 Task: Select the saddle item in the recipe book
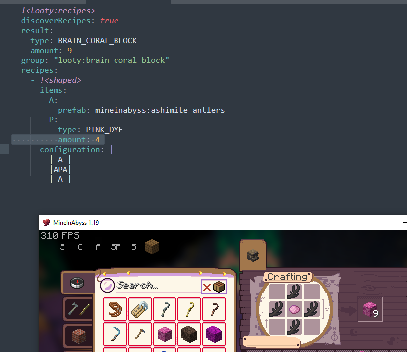pos(115,309)
